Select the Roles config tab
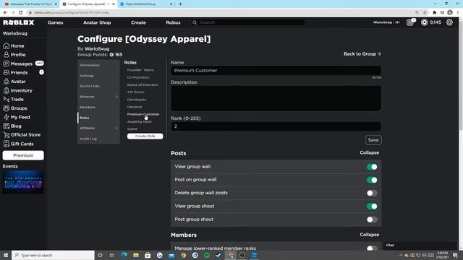463x260 pixels. (x=85, y=118)
